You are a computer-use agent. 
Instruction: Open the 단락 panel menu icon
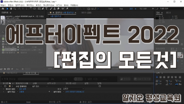point(162,73)
